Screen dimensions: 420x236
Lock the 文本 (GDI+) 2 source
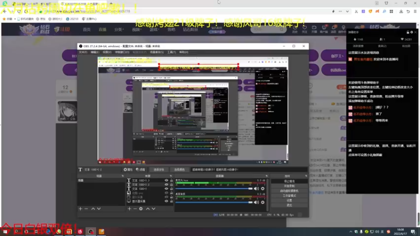tap(172, 185)
